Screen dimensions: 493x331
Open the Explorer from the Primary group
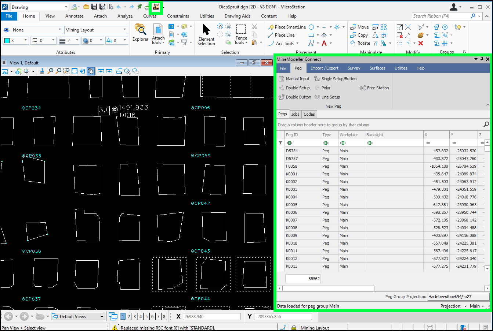pyautogui.click(x=140, y=33)
